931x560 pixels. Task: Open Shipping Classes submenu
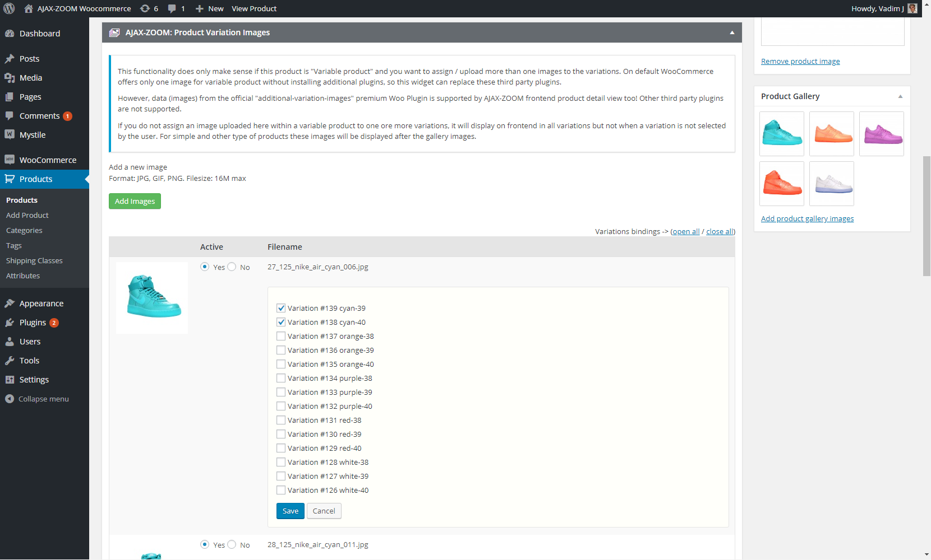[x=34, y=260]
